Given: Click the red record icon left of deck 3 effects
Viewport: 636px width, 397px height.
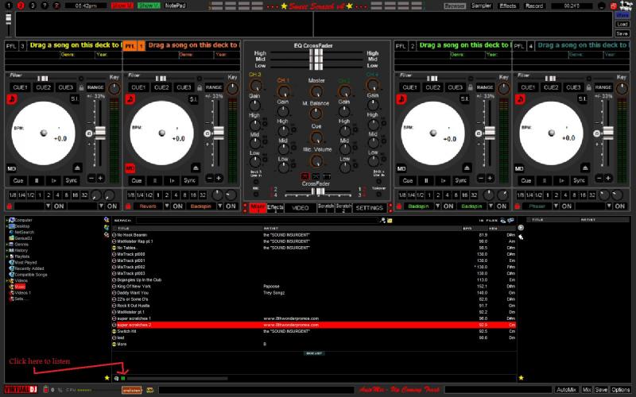Looking at the screenshot, I should coord(10,206).
